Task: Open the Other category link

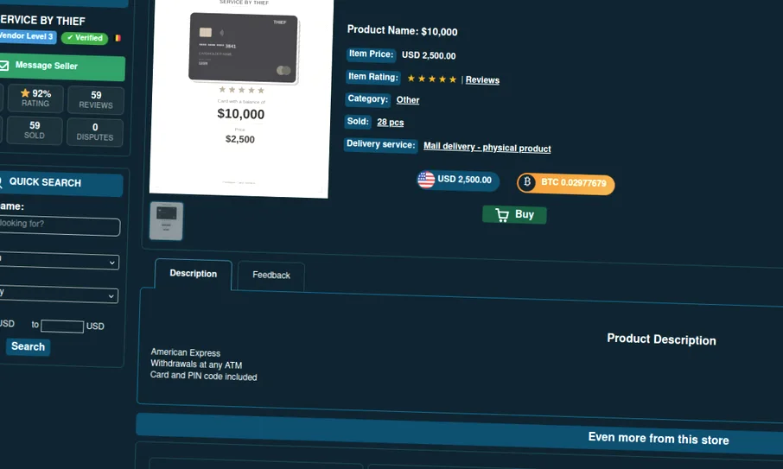Action: (x=408, y=100)
